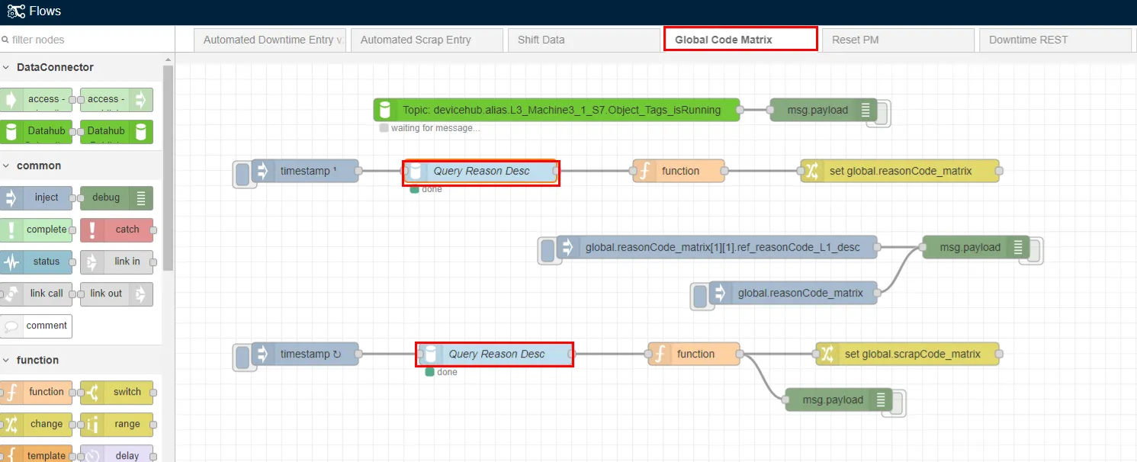The image size is (1137, 462).
Task: Select the catch palette node
Action: tap(116, 229)
